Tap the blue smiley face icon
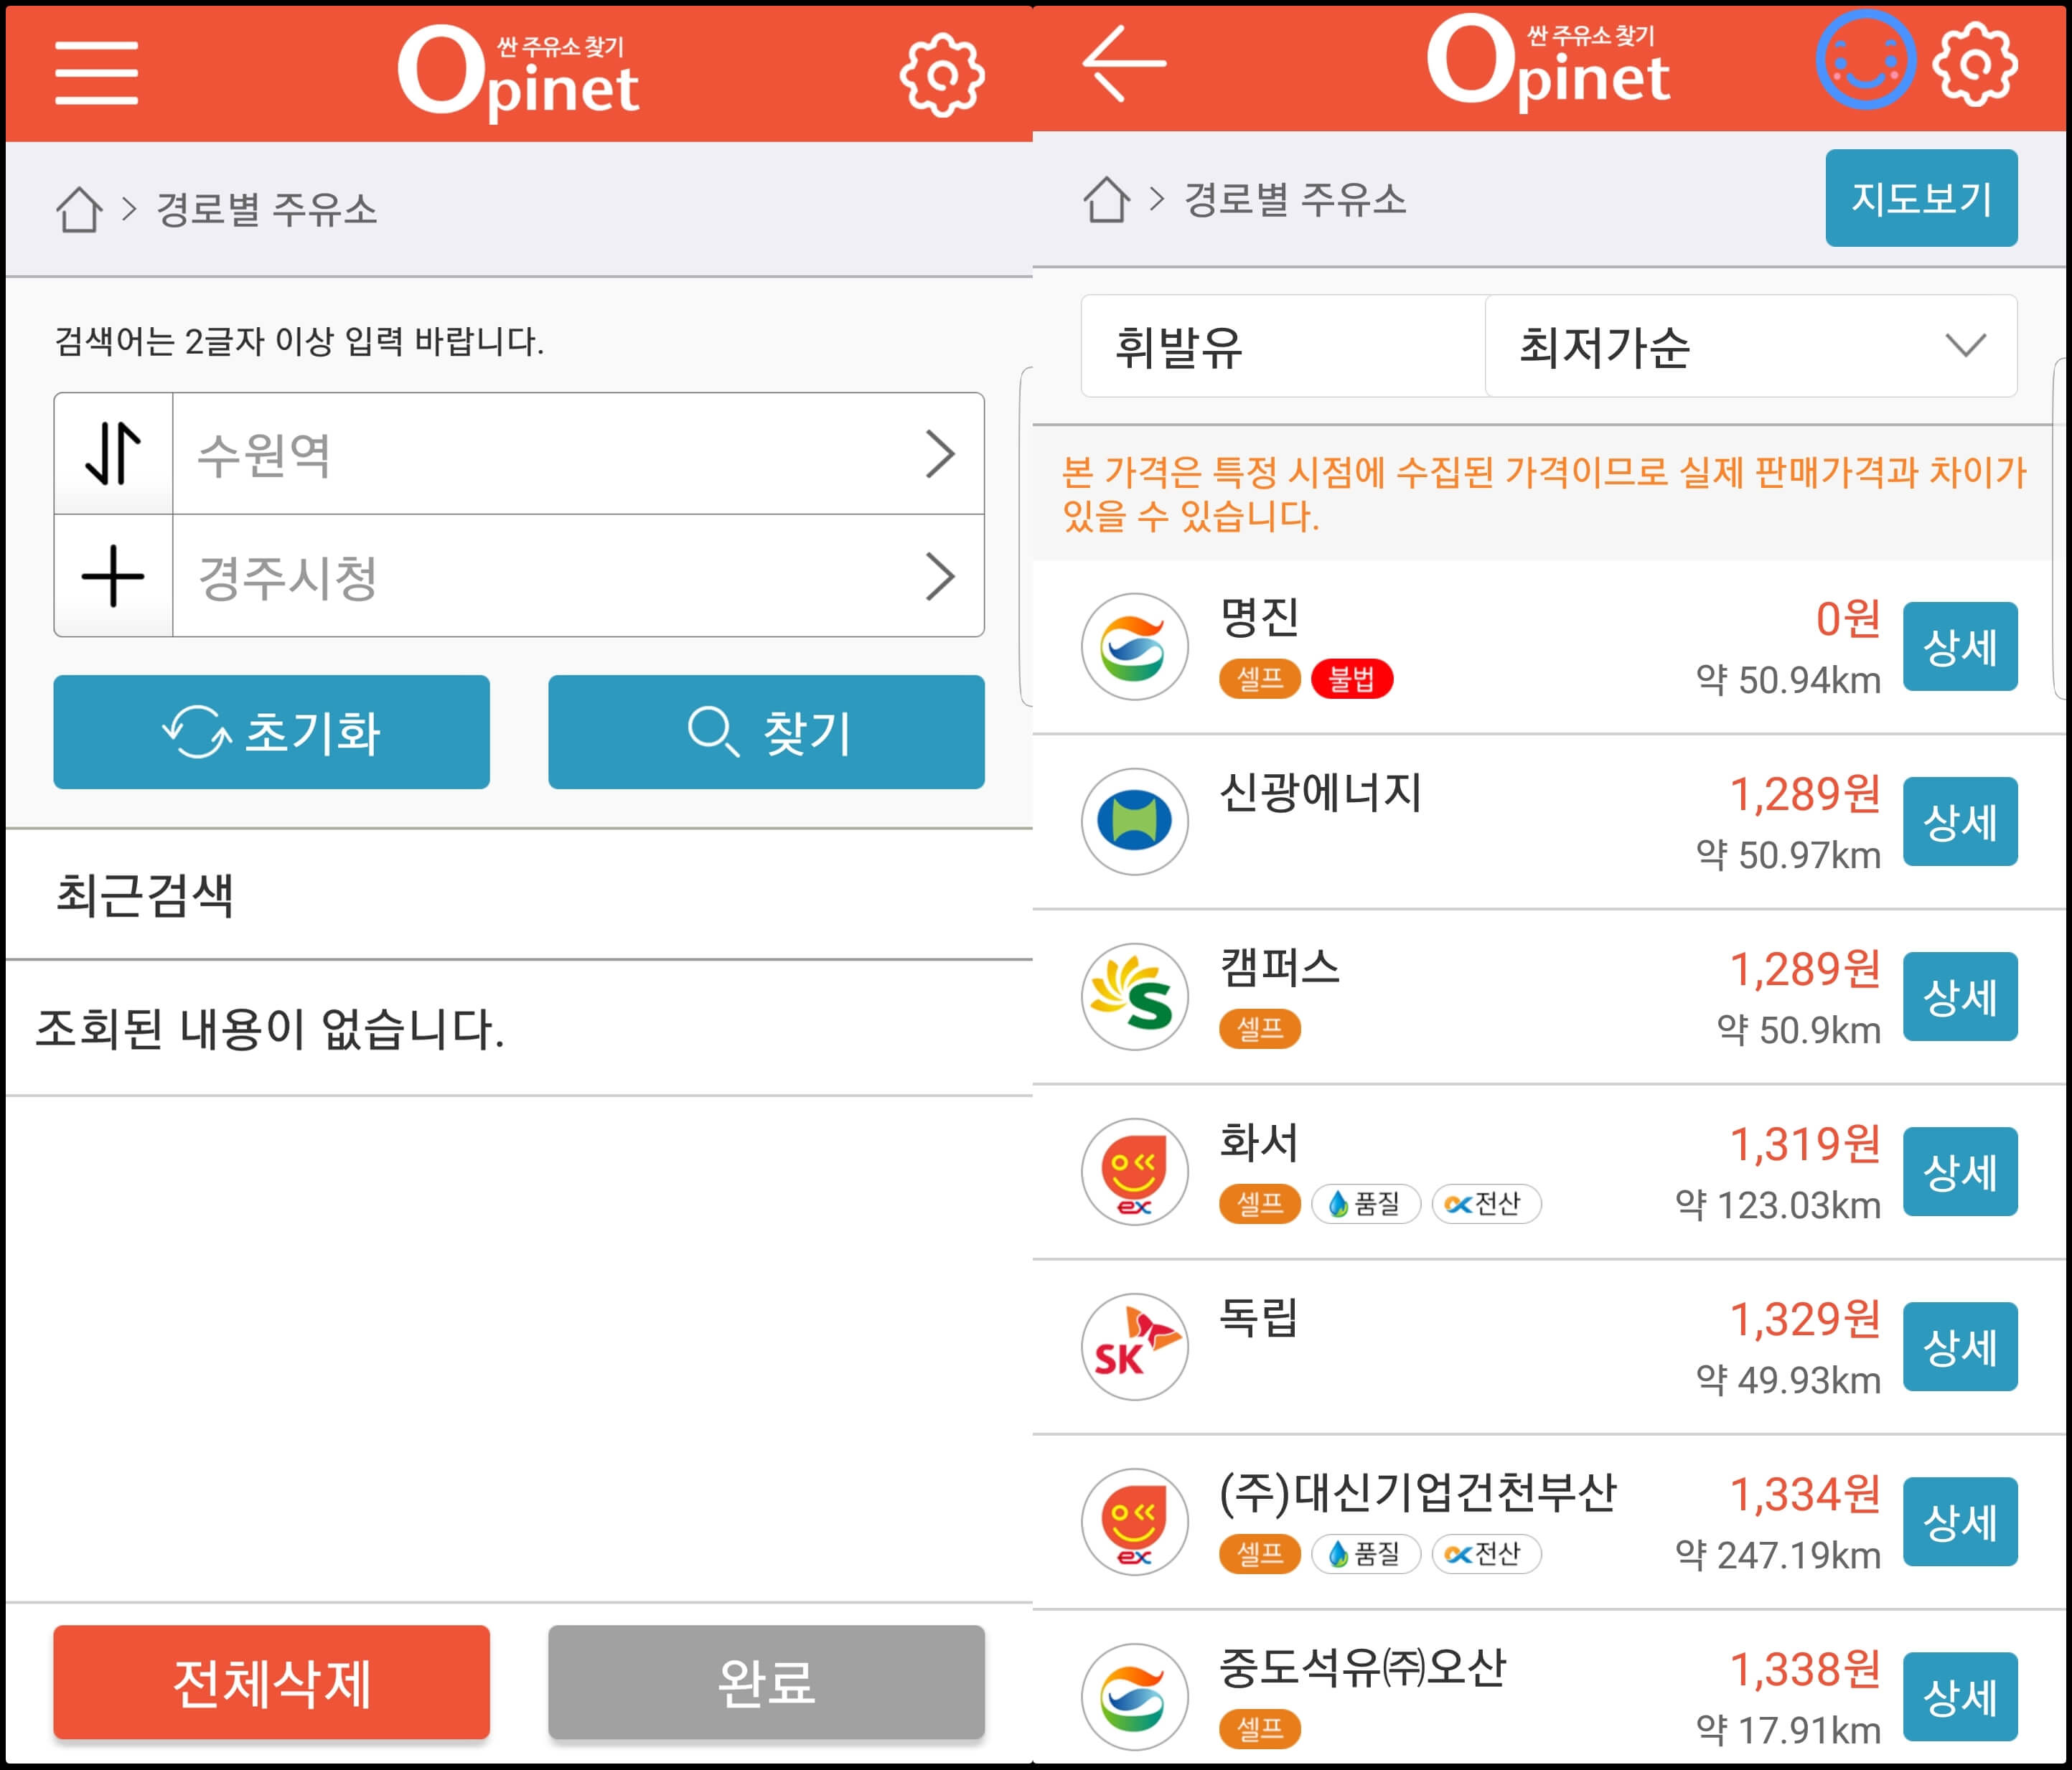This screenshot has width=2072, height=1770. coord(1865,60)
